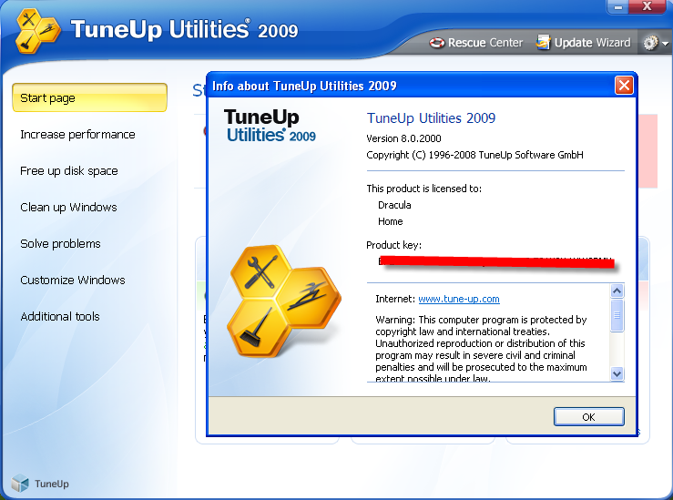Close the Info about TuneUp Utilities dialog

[x=624, y=86]
